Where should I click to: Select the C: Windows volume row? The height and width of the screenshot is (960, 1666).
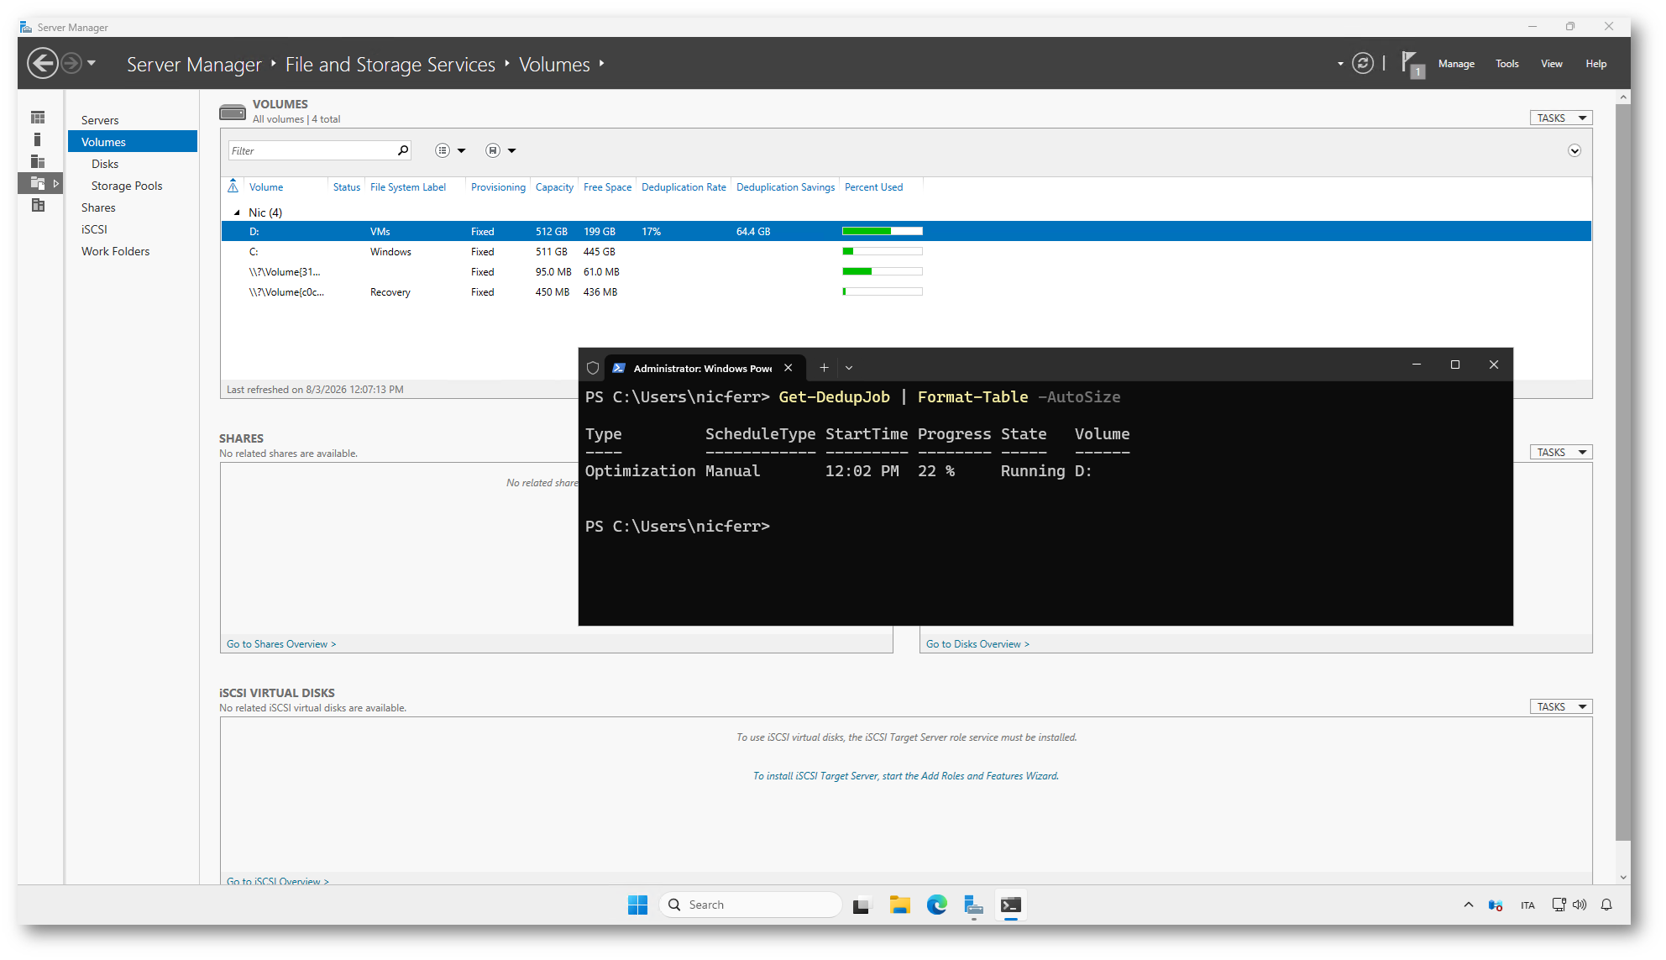tap(906, 251)
